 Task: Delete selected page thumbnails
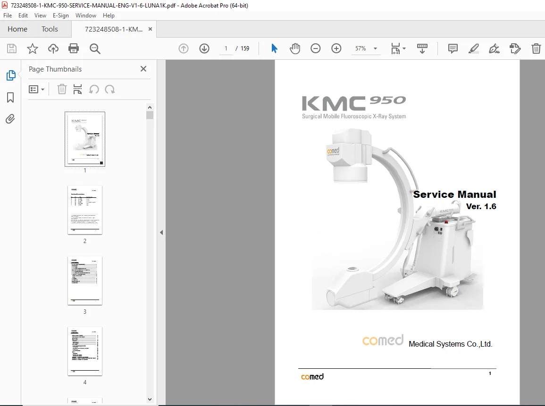[62, 89]
